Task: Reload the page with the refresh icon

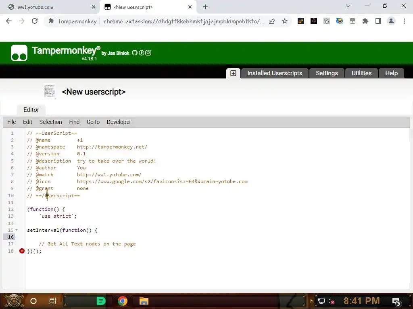Action: 35,21
